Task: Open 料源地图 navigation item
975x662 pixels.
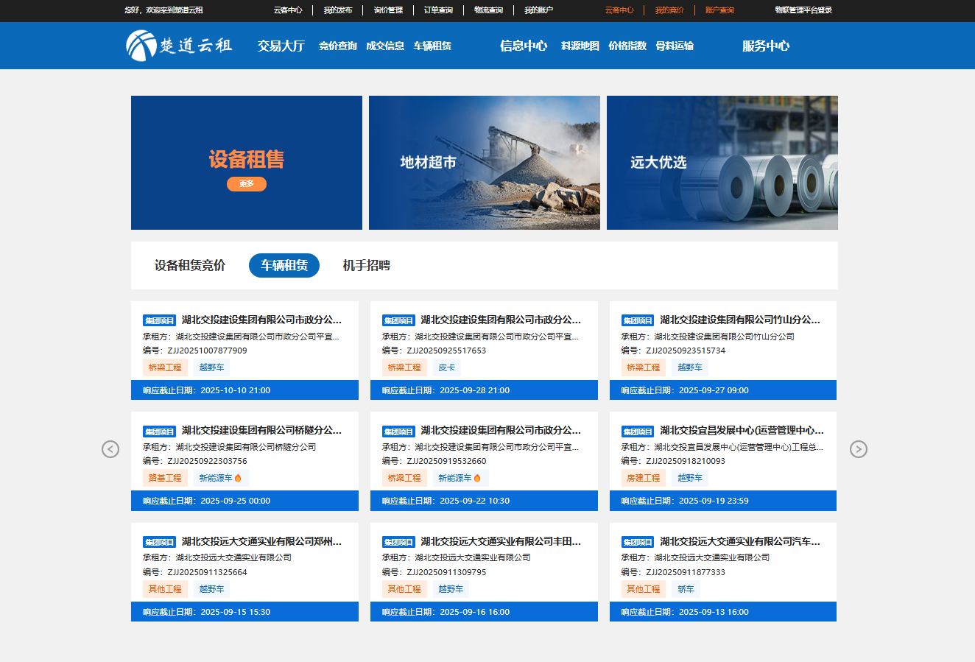Action: click(x=580, y=46)
